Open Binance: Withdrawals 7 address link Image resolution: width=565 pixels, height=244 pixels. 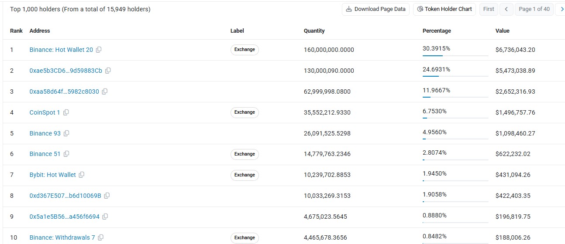click(62, 237)
